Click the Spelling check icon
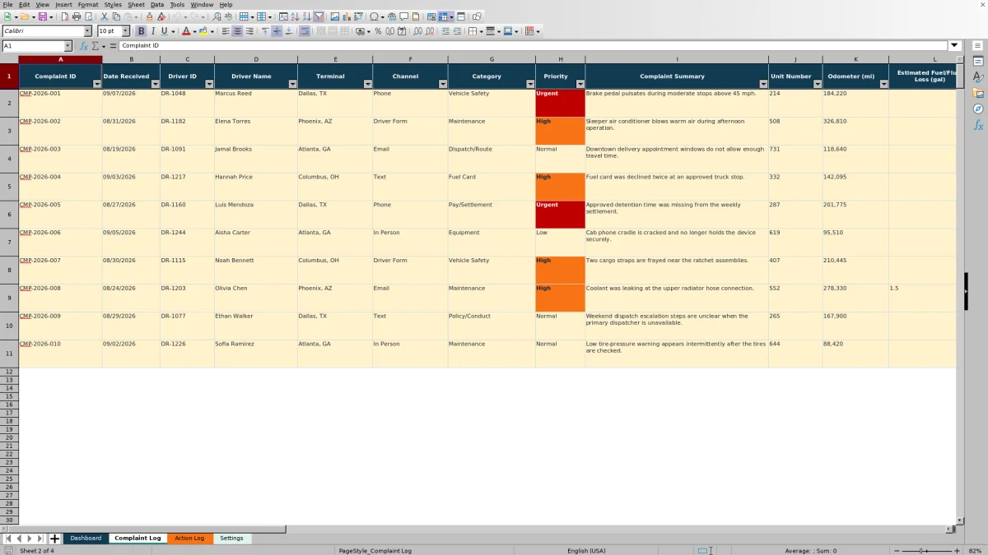 [x=228, y=16]
